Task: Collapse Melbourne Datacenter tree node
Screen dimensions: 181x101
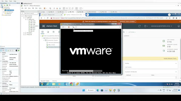Action: [42, 38]
